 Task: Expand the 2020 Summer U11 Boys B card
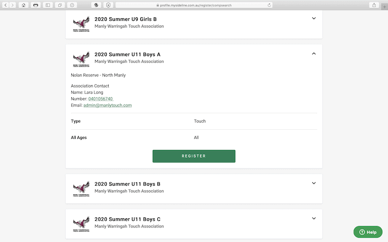pyautogui.click(x=314, y=183)
